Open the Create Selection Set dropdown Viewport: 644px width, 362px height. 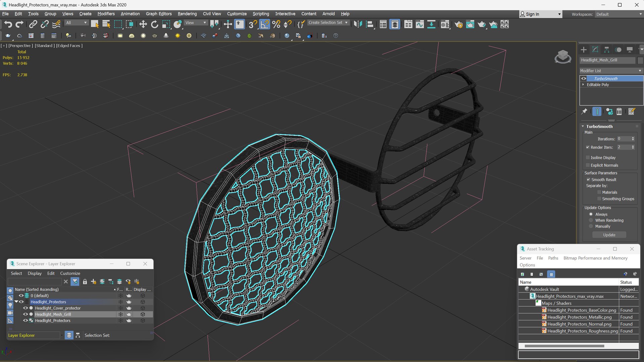[x=328, y=22]
